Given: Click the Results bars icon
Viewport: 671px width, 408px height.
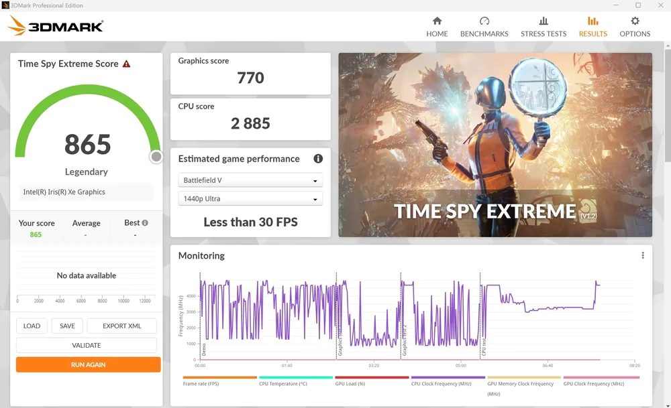Looking at the screenshot, I should (593, 21).
